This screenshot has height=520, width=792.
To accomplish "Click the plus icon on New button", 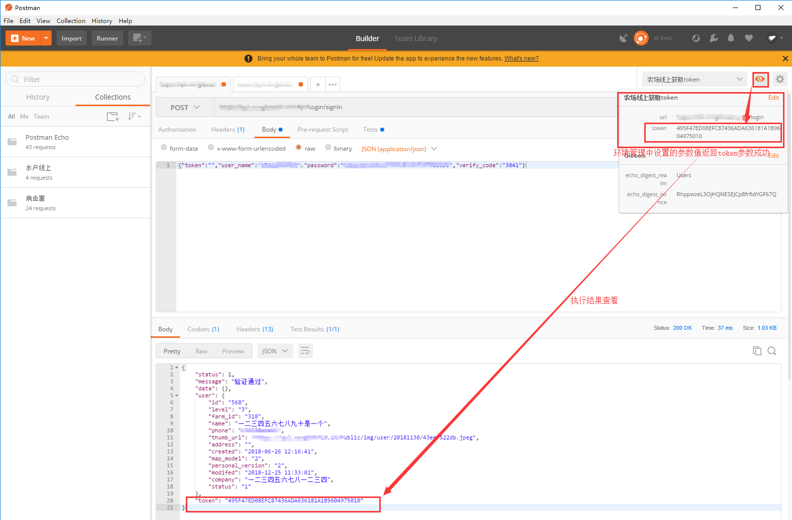I will (15, 38).
